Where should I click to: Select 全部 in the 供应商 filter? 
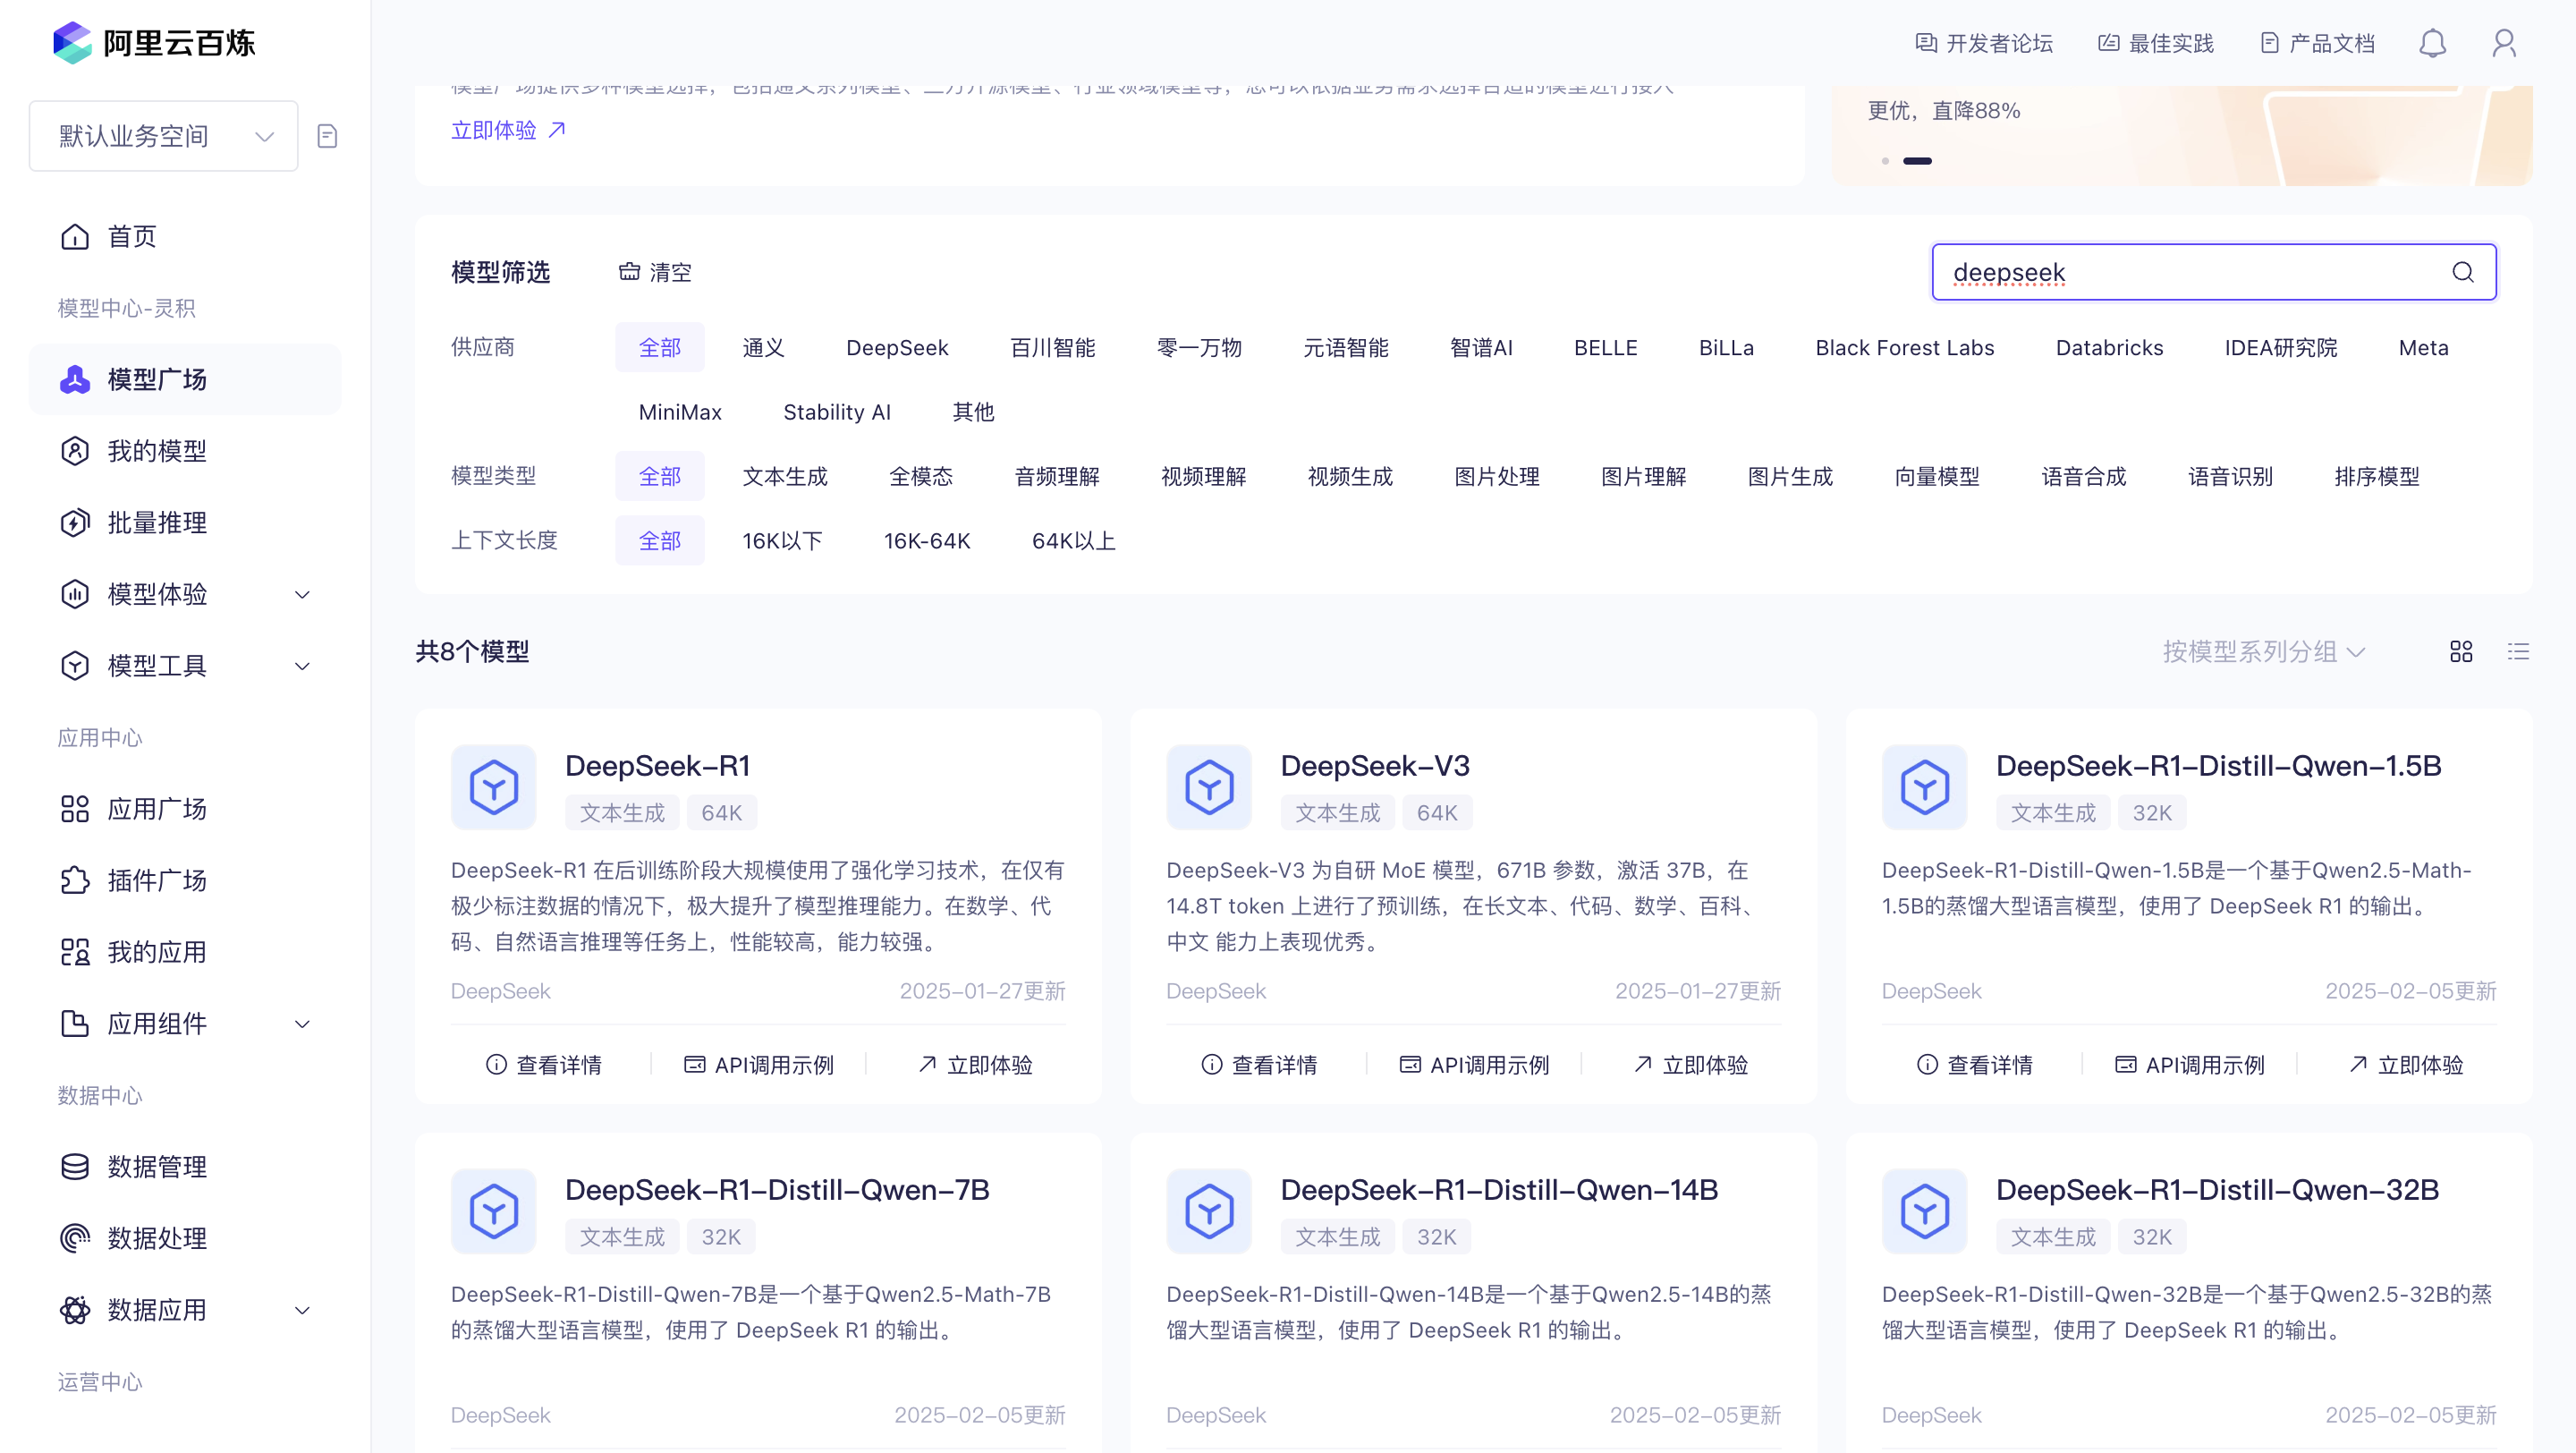coord(660,347)
